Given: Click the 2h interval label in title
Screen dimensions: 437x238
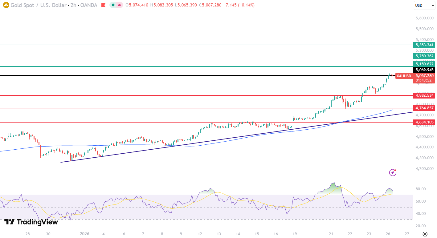Looking at the screenshot, I should [74, 5].
